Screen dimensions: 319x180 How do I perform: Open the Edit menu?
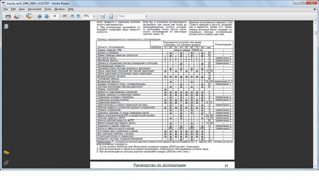click(x=13, y=9)
